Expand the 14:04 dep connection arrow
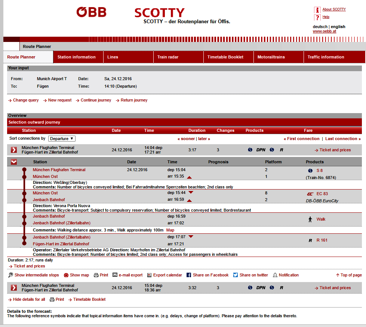Image resolution: width=366 pixels, height=327 pixels. (x=14, y=150)
